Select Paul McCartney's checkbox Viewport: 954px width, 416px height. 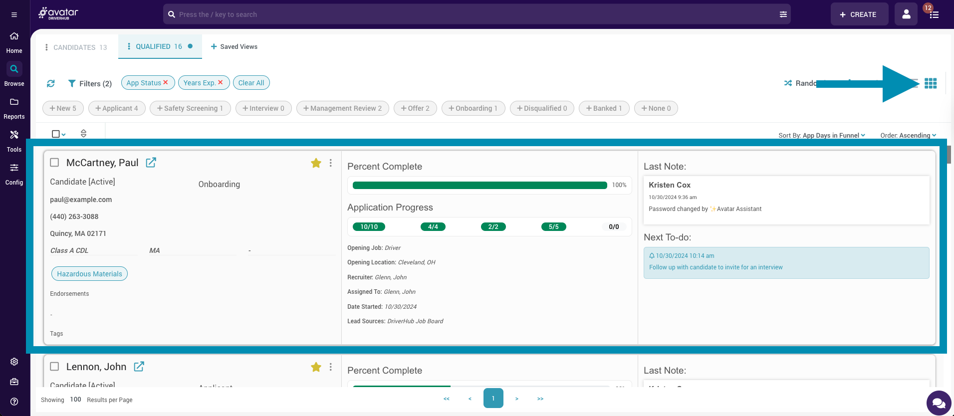click(55, 163)
